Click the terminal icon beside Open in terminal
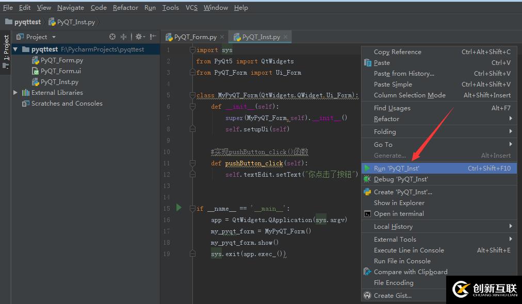This screenshot has height=304, width=522. (x=367, y=213)
